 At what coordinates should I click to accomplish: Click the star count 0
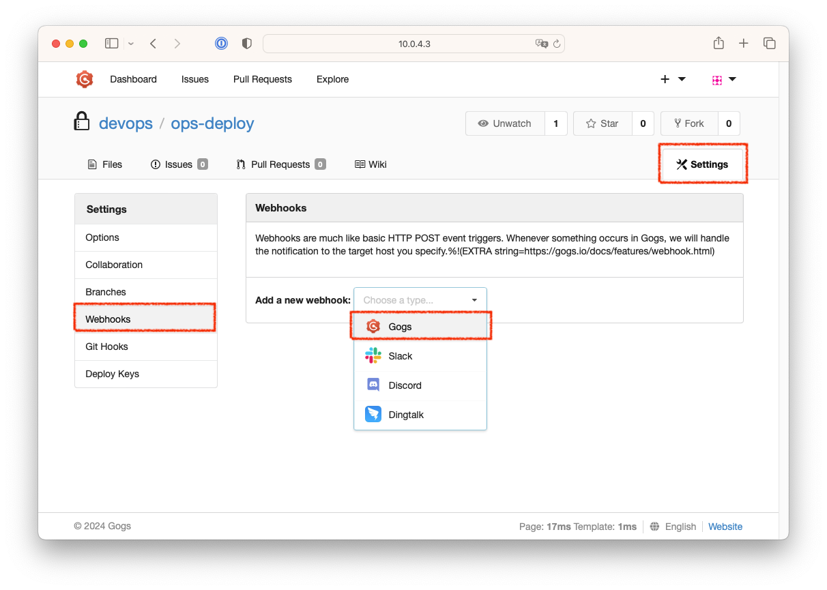643,123
